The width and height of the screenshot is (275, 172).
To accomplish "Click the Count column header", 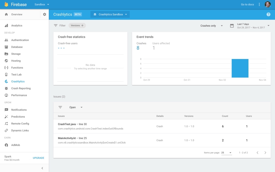I will (x=225, y=116).
